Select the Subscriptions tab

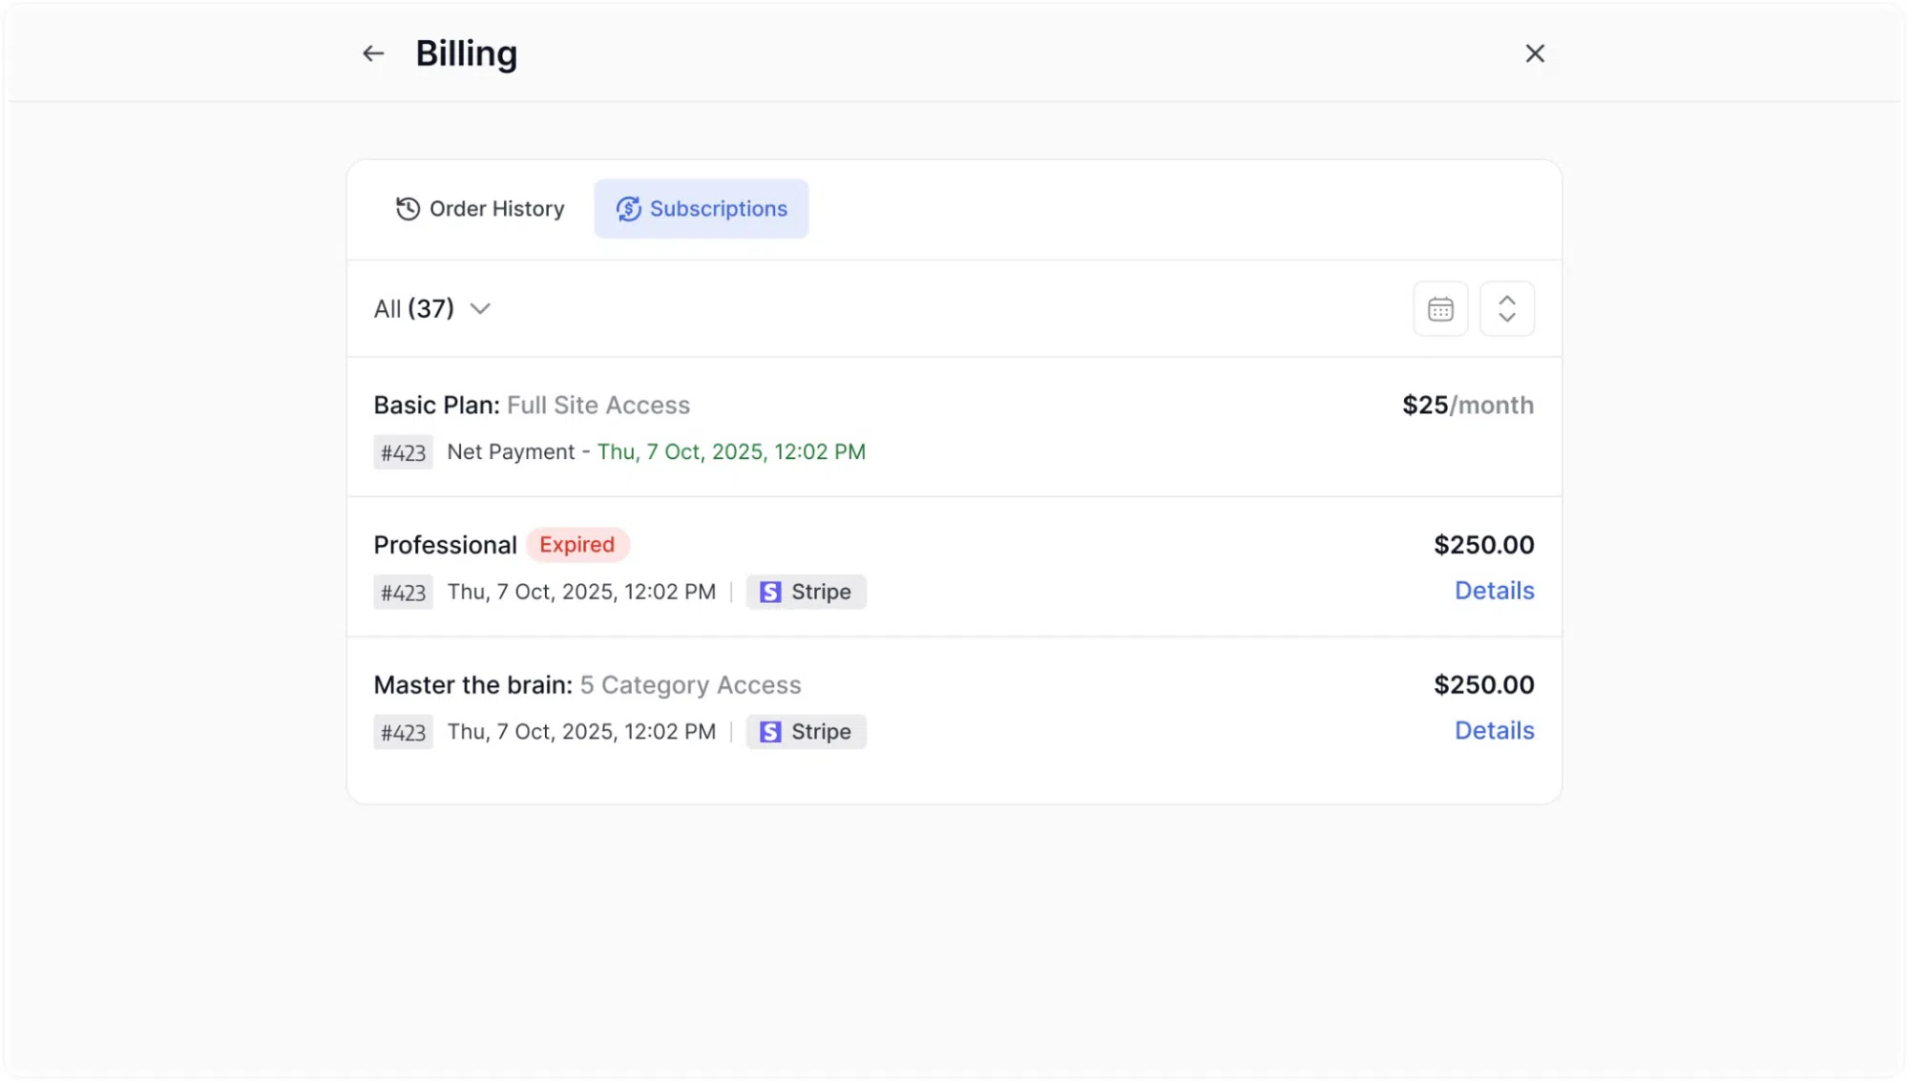coord(702,209)
